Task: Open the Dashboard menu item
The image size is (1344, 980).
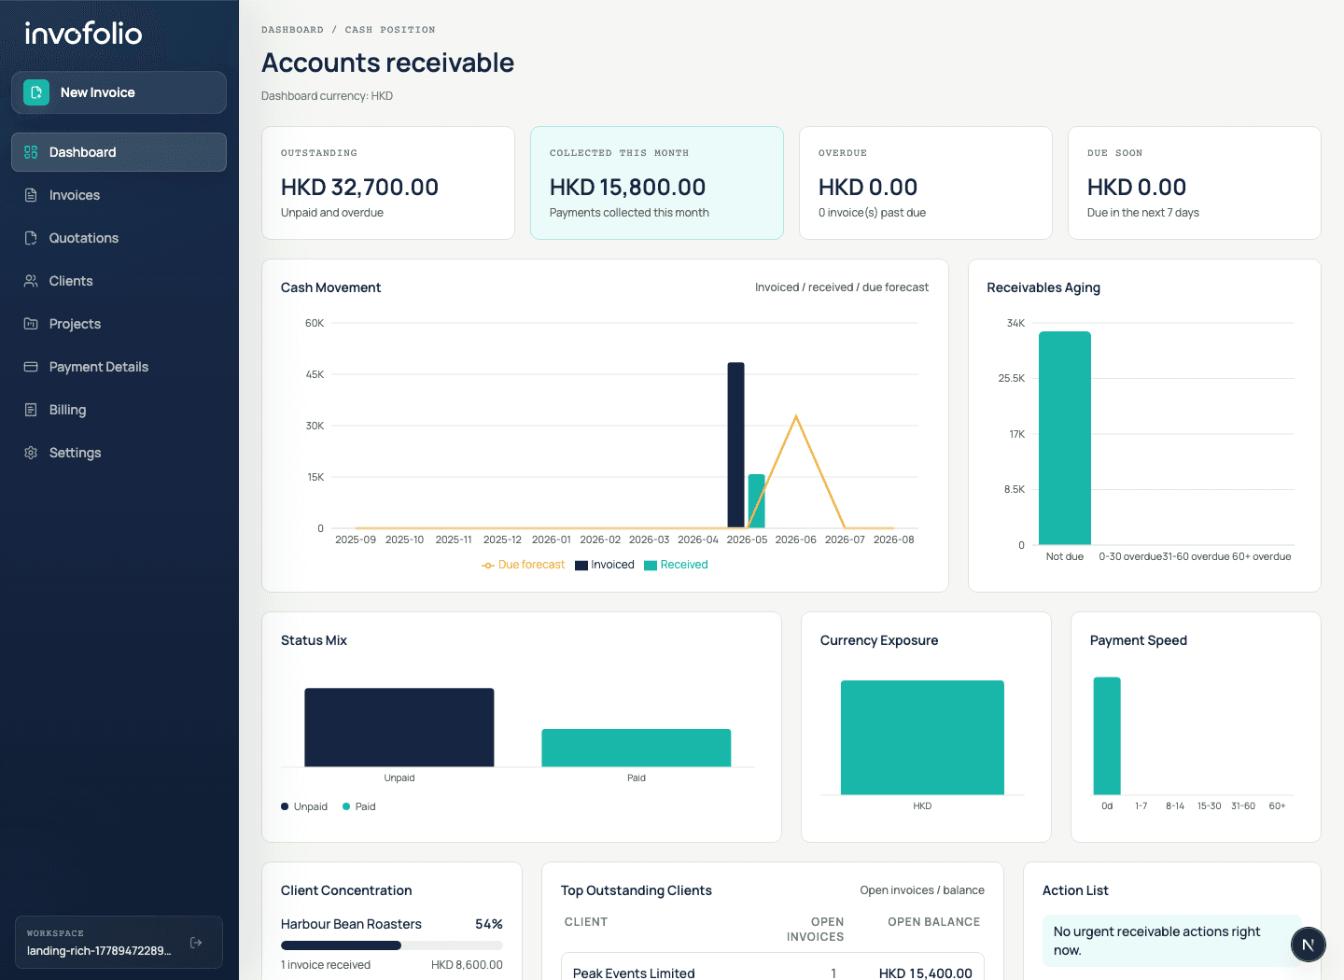Action: click(x=119, y=152)
